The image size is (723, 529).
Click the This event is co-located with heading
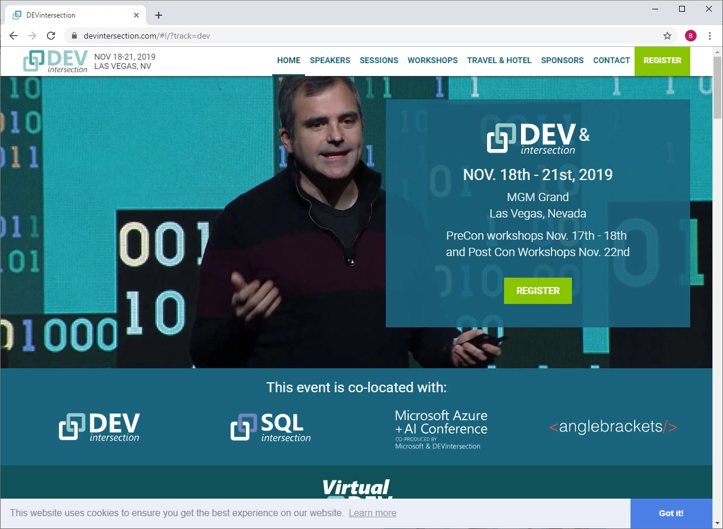pos(357,388)
